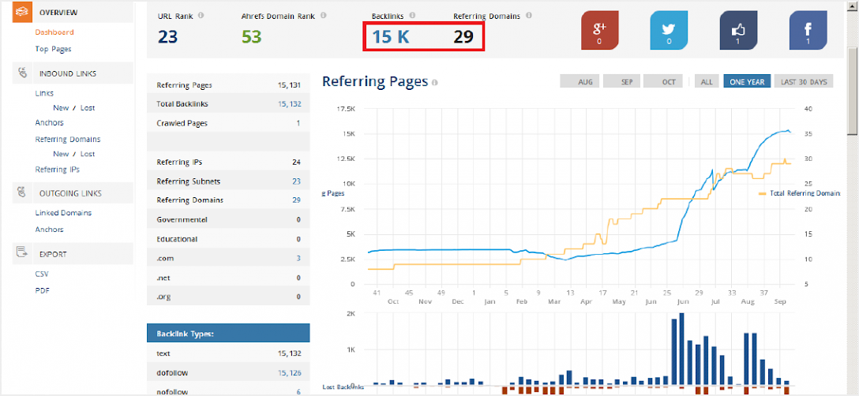Click the Inbound Links section icon

tap(22, 73)
